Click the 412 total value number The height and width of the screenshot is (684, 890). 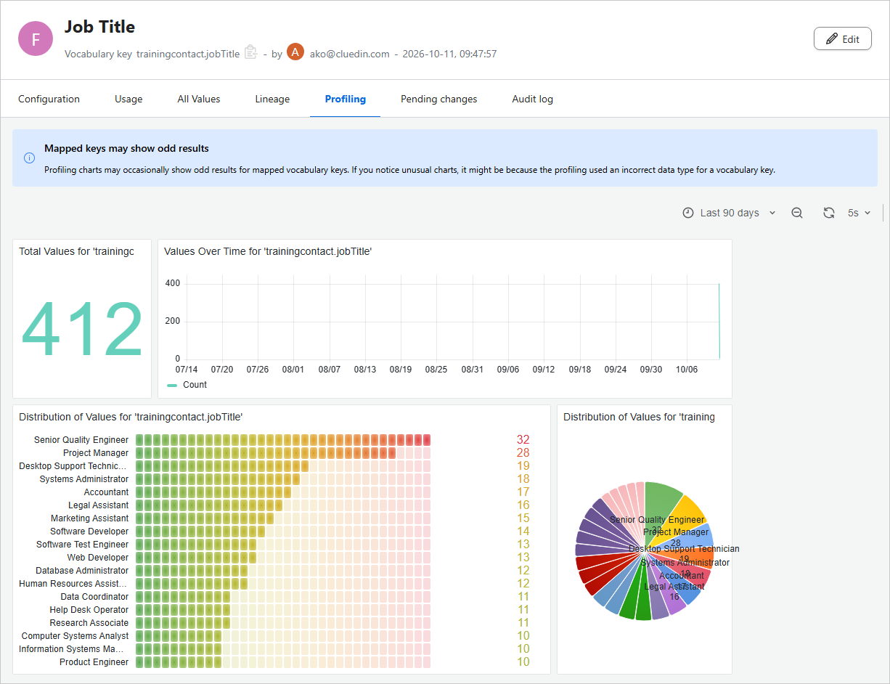[82, 330]
